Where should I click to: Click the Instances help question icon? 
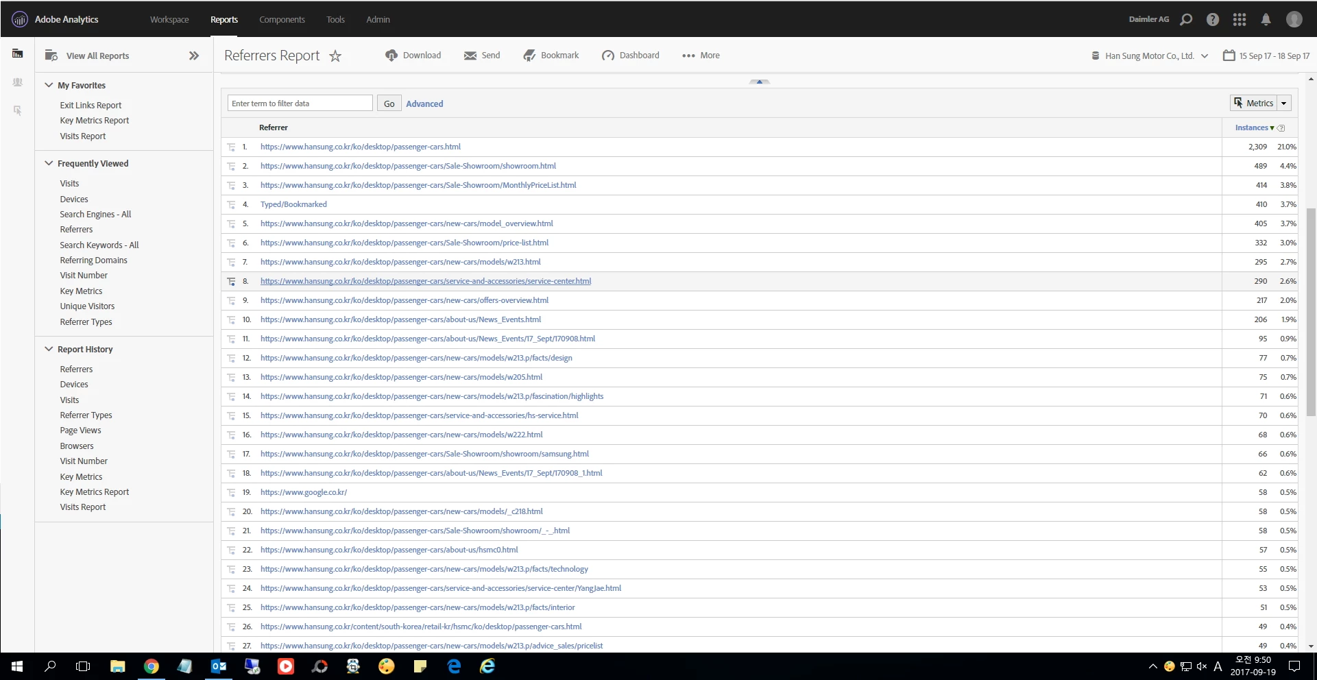1281,128
